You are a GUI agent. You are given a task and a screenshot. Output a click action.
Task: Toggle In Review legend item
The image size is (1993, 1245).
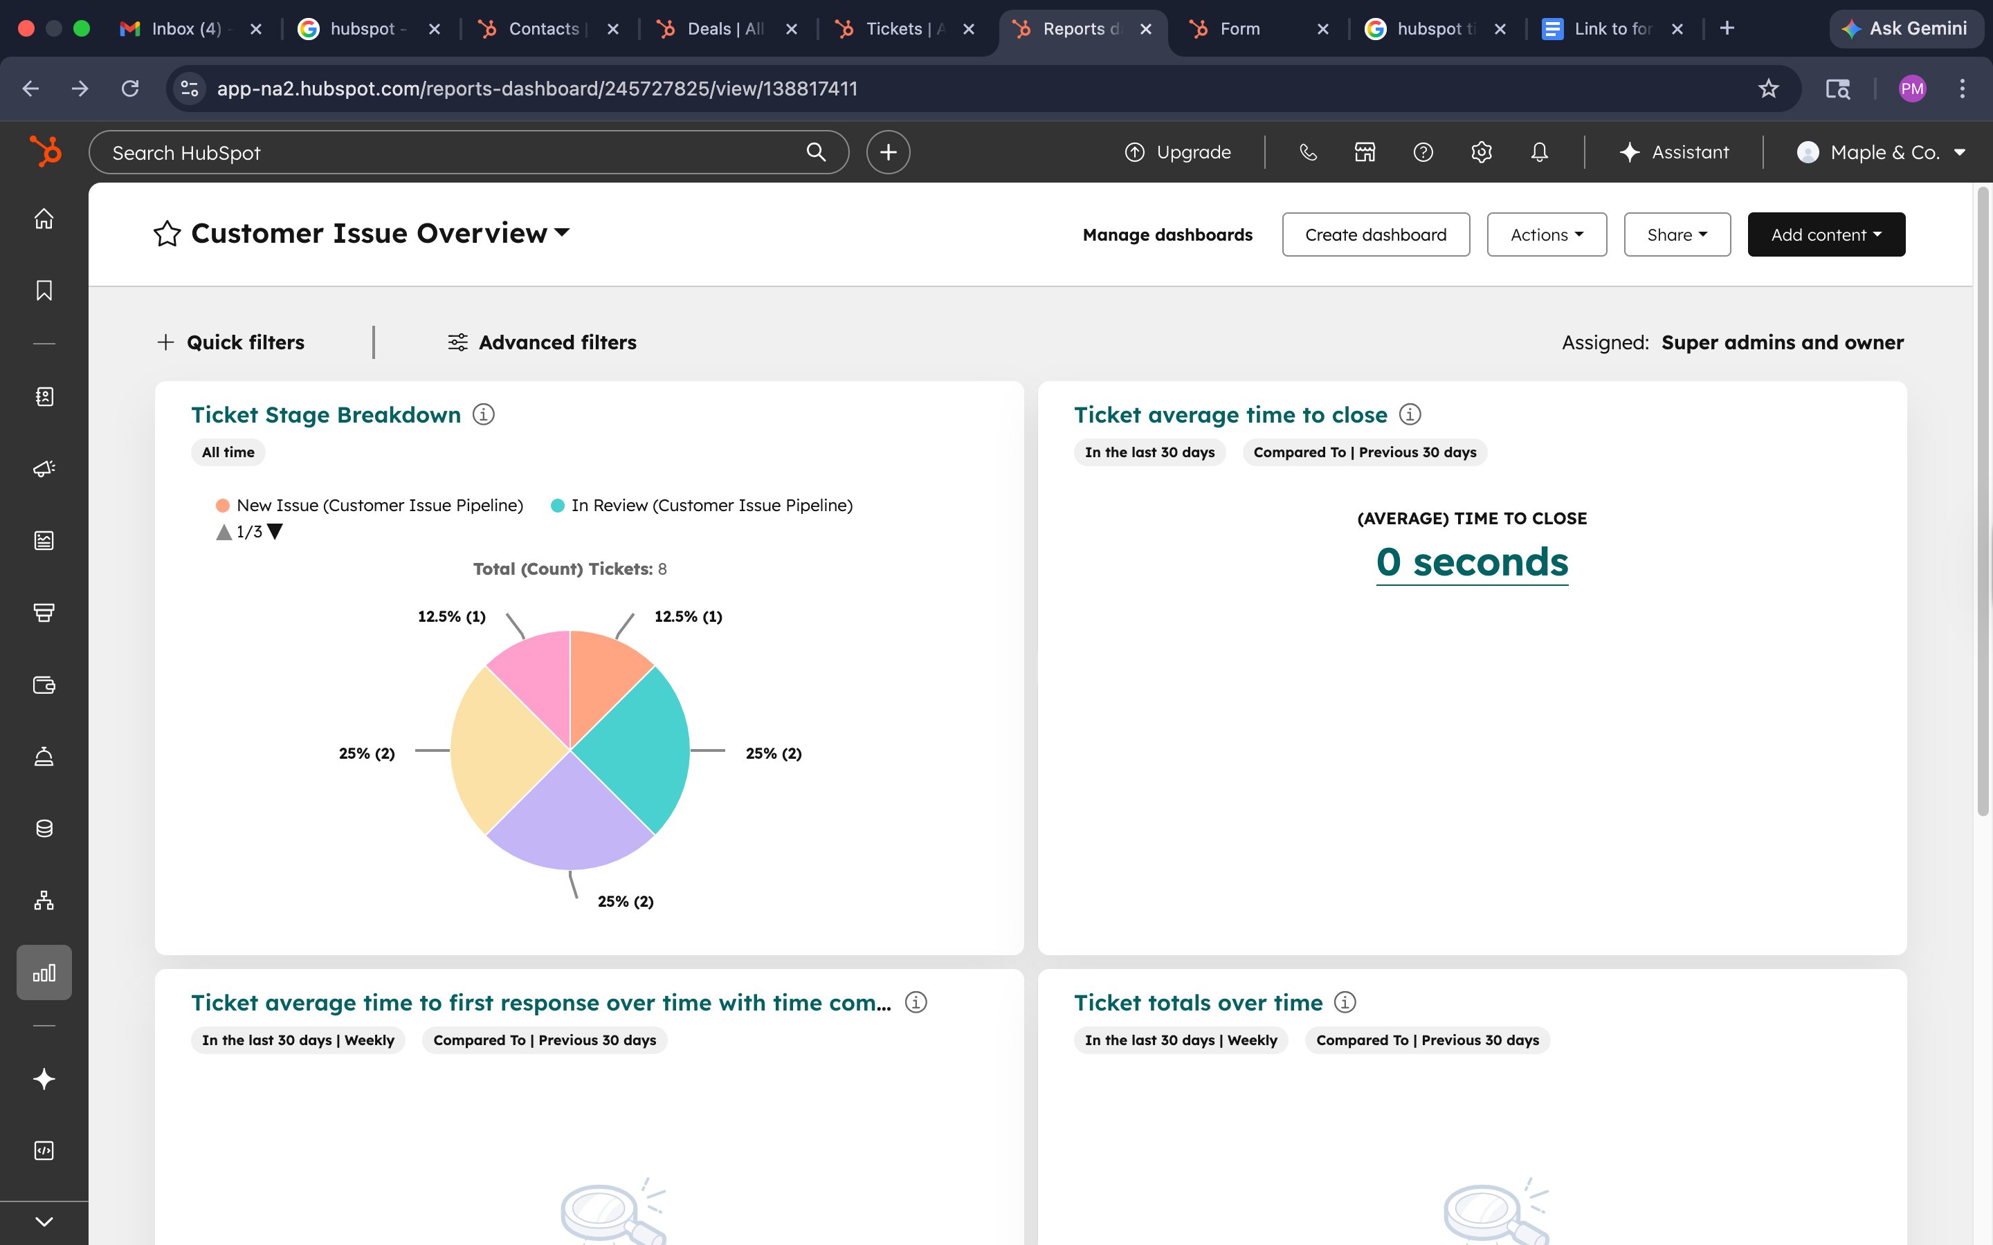[702, 506]
